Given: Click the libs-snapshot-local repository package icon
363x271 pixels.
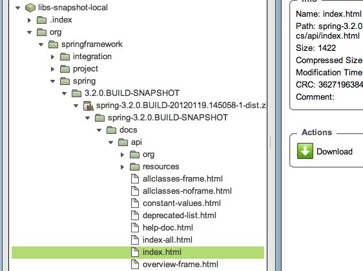Looking at the screenshot, I should (30, 8).
